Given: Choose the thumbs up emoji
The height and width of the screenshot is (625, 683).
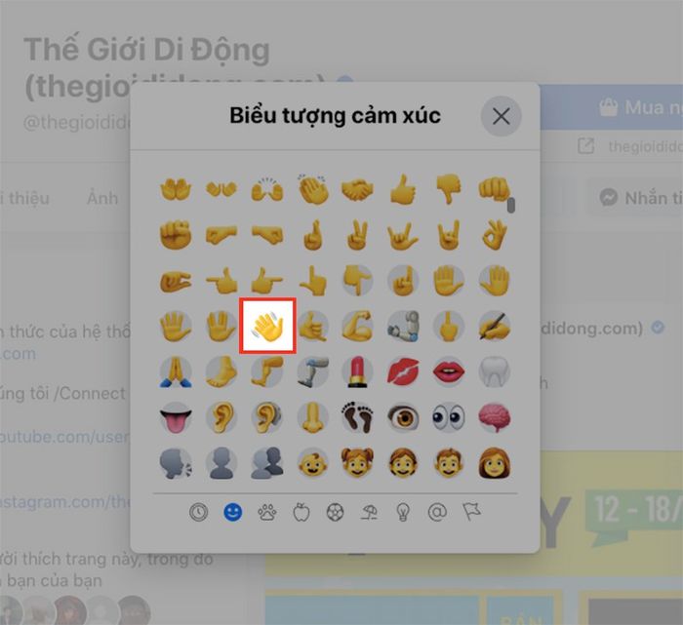Looking at the screenshot, I should [x=403, y=189].
